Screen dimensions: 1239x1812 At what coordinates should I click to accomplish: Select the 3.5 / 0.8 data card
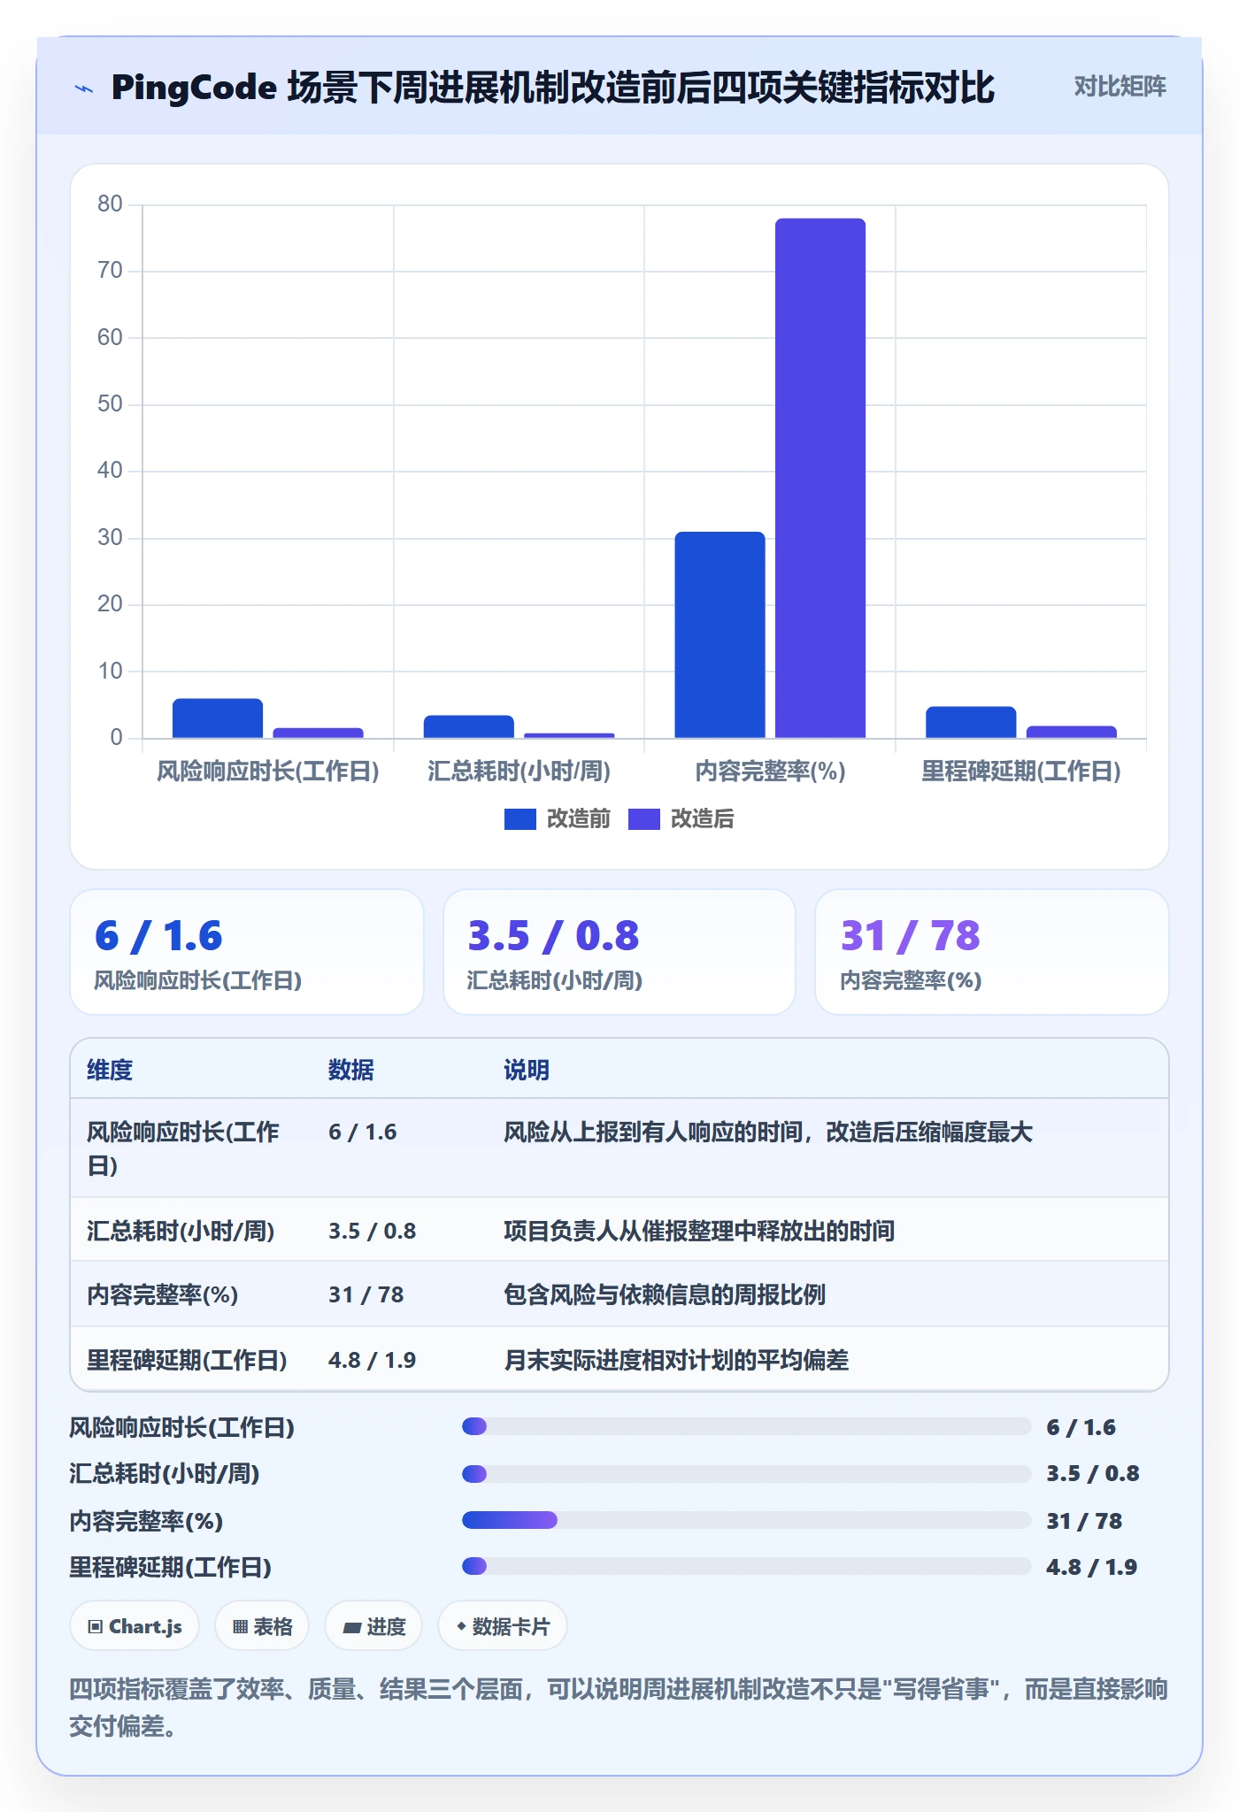point(619,952)
